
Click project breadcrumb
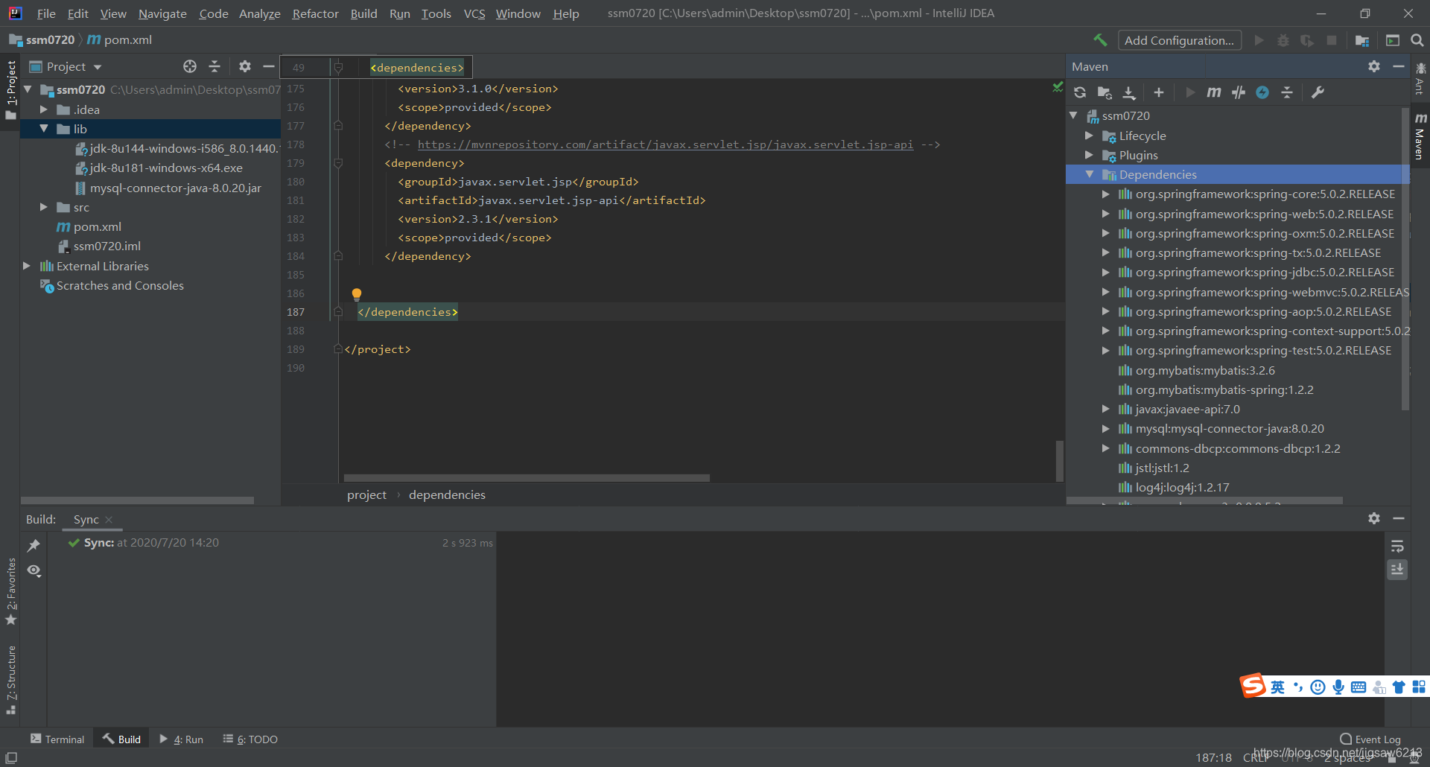[366, 494]
